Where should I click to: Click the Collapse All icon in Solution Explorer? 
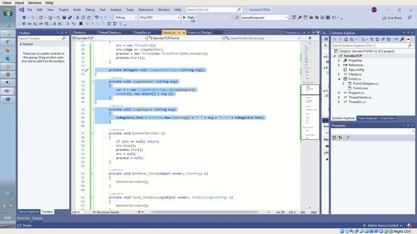tap(383, 39)
